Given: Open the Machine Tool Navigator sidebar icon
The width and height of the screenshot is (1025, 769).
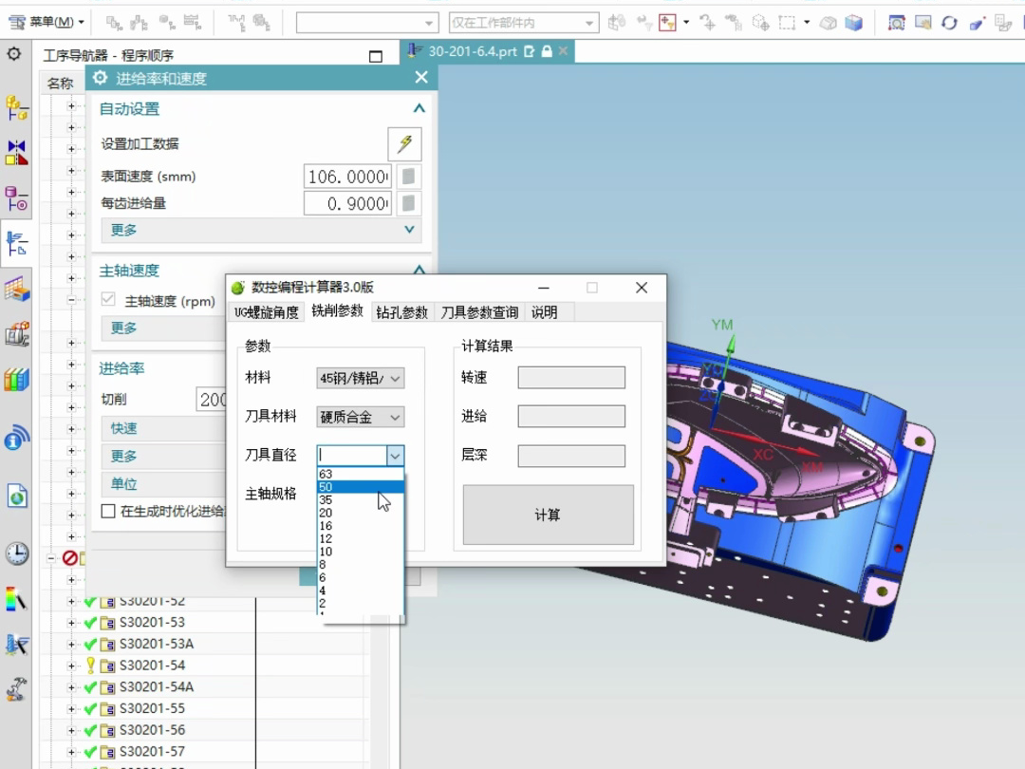Looking at the screenshot, I should coord(16,289).
